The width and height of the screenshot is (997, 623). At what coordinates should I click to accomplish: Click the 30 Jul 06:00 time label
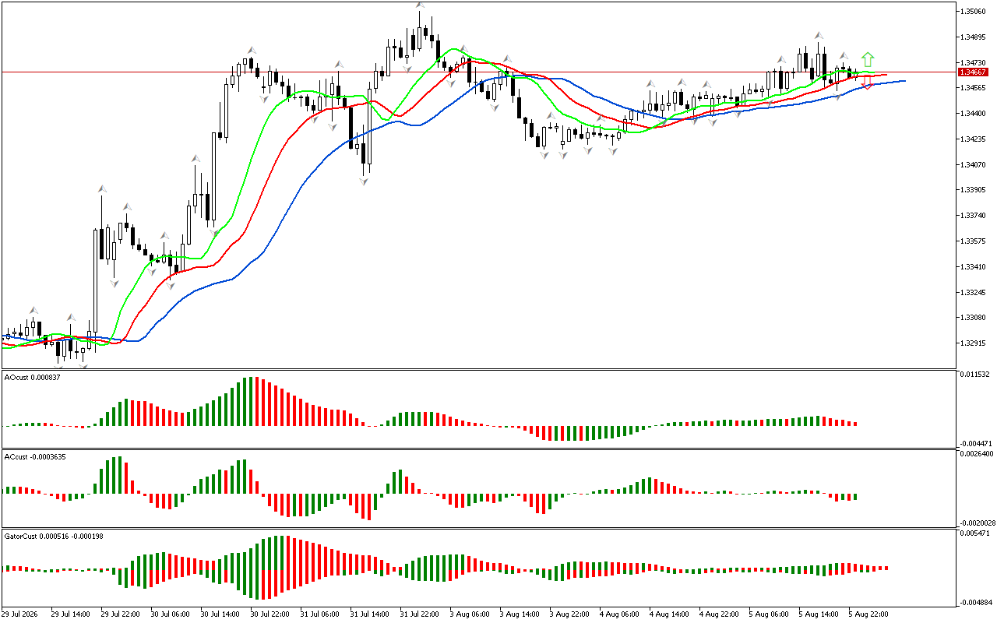171,614
